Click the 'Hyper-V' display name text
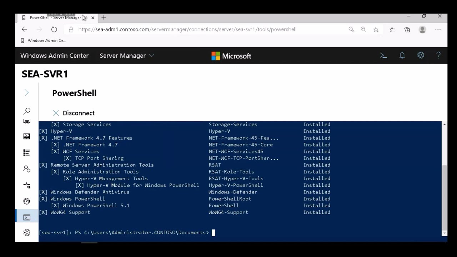The image size is (457, 257). pyautogui.click(x=61, y=131)
